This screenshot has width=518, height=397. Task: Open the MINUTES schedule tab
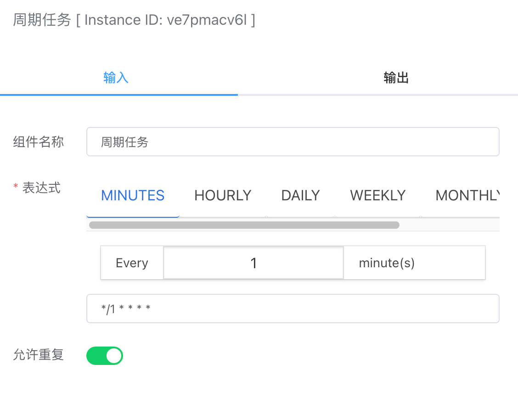click(132, 195)
